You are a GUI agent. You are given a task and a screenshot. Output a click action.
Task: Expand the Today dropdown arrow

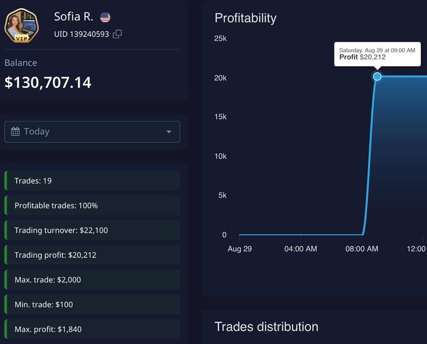[x=169, y=132]
